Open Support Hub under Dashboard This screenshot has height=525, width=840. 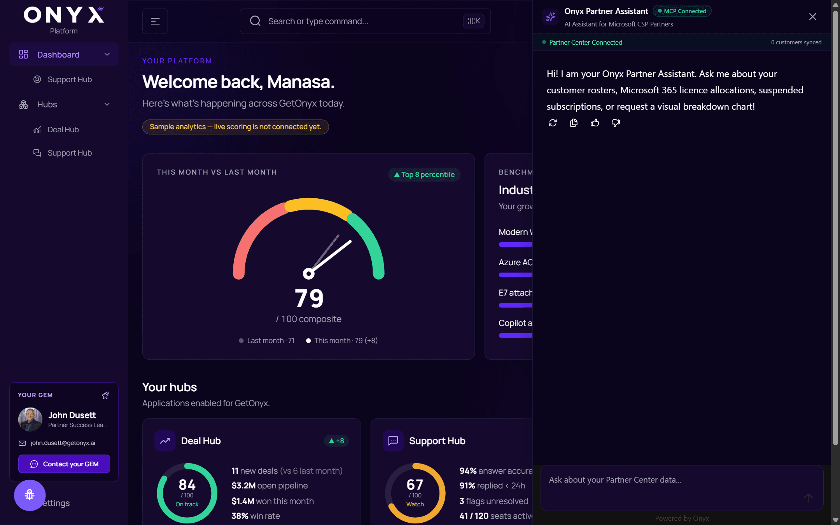[x=70, y=79]
